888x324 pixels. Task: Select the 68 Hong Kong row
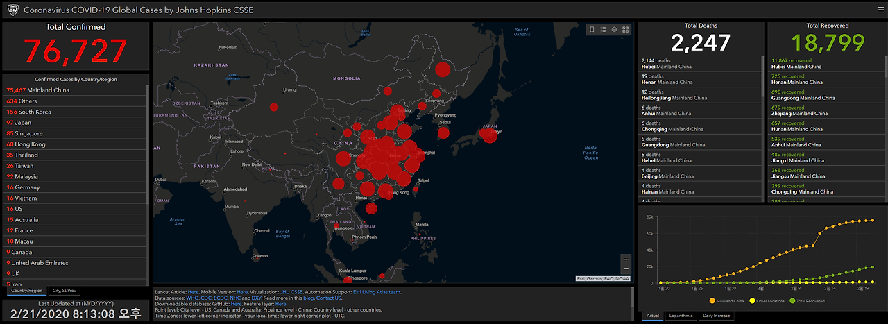(x=75, y=144)
